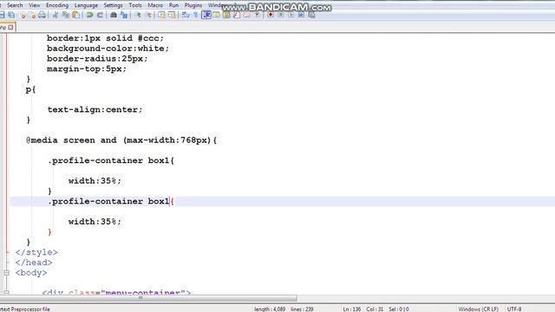Click the Close All toolbar icon
The width and height of the screenshot is (555, 312).
click(33, 15)
